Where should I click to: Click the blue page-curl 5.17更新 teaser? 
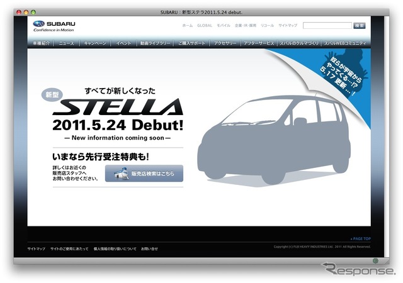point(344,74)
